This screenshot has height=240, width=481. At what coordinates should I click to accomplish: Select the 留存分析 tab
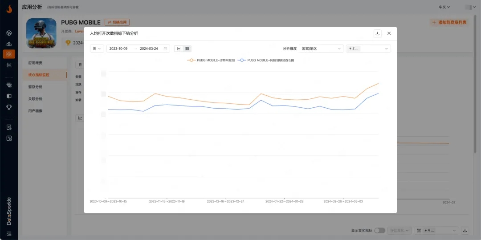36,87
